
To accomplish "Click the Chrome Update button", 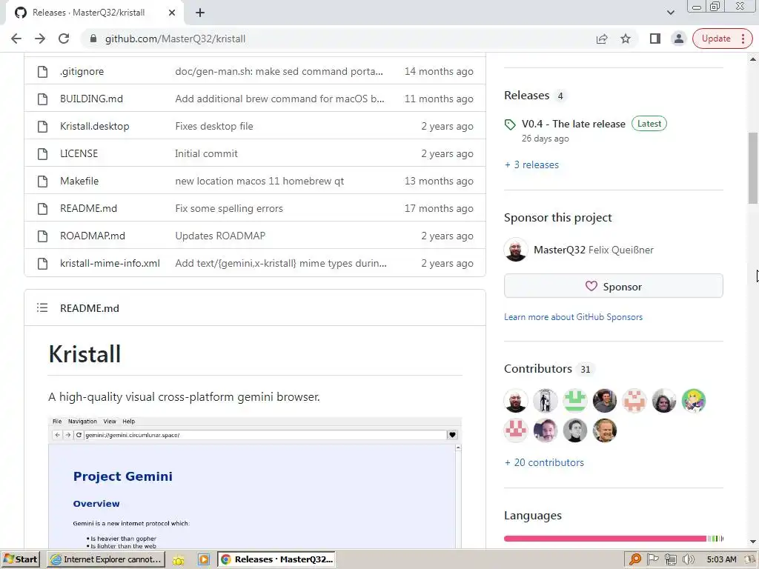I will coord(716,39).
